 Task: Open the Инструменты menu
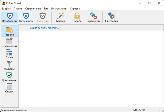(x=59, y=9)
